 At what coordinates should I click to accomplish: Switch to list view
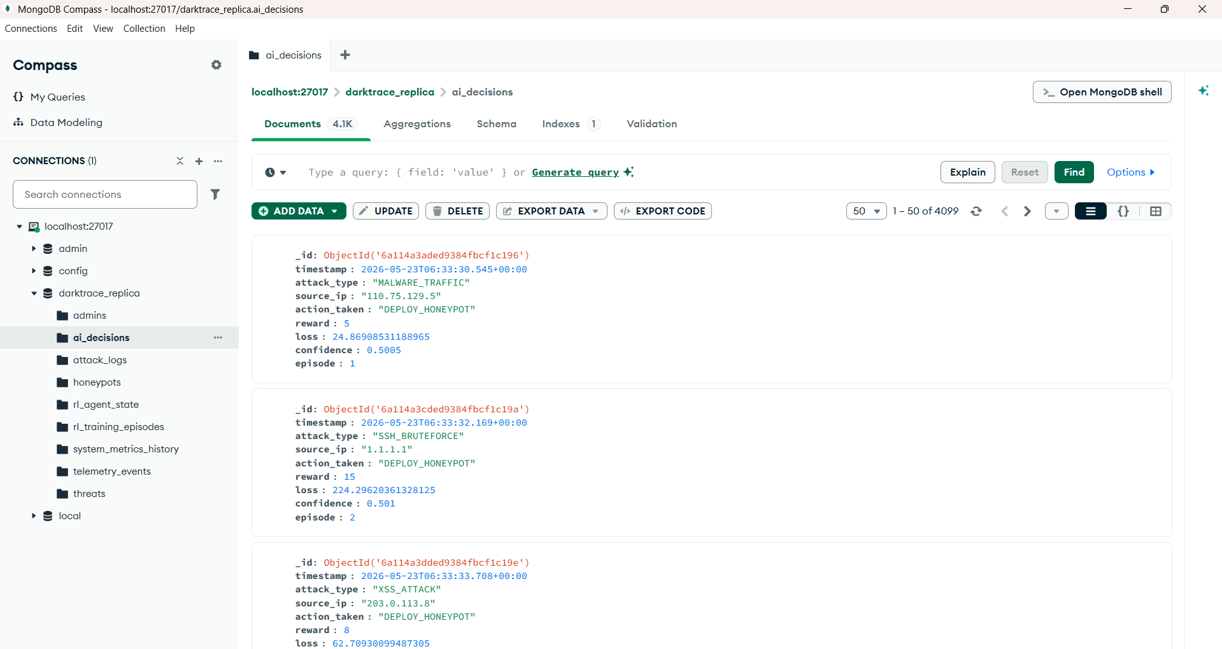[x=1091, y=211]
